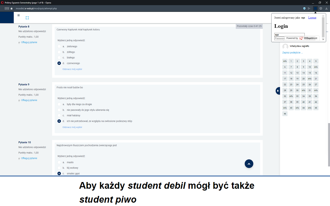Click the flag icon under Pytanie 9

coord(19,100)
